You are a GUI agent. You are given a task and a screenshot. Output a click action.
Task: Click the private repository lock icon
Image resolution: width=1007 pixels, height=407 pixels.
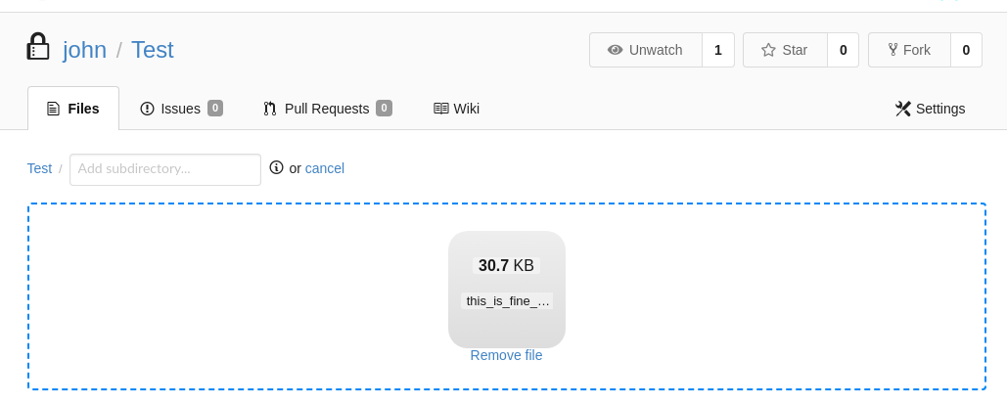(37, 47)
